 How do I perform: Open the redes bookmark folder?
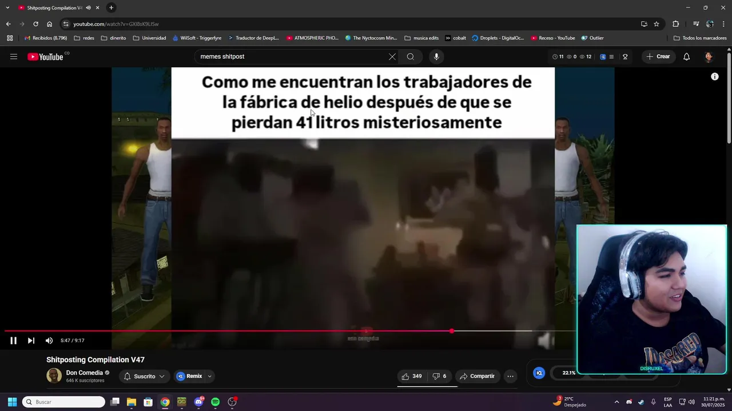click(84, 38)
